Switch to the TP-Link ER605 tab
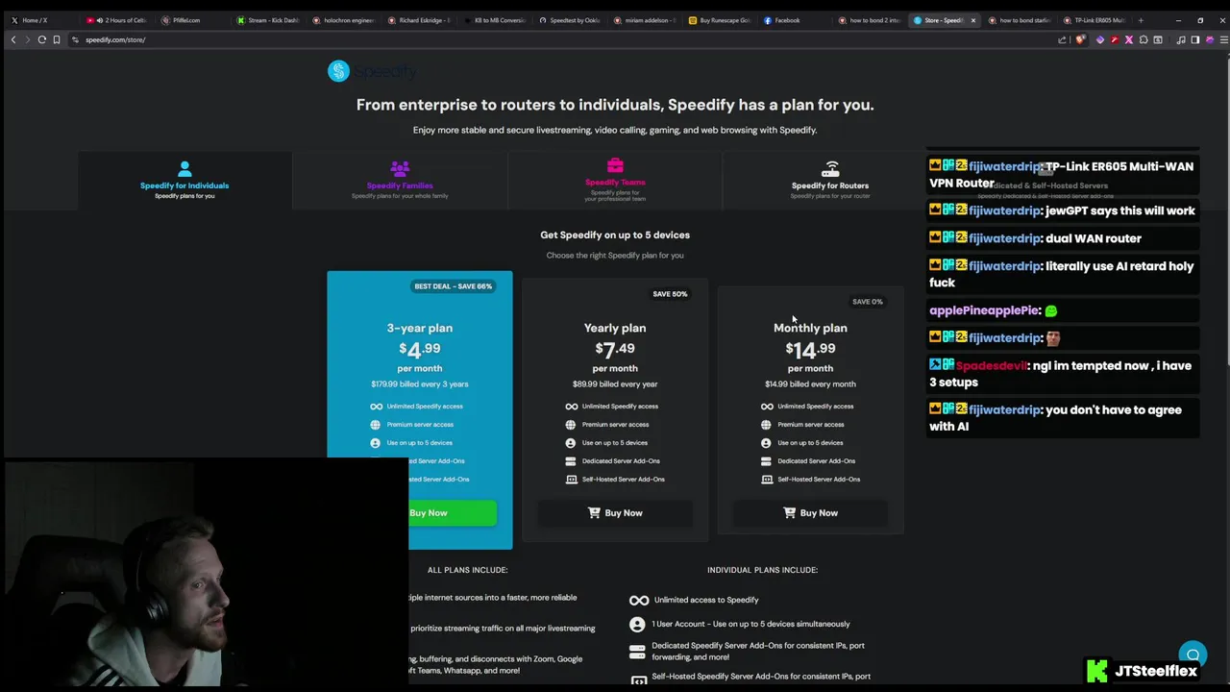 pyautogui.click(x=1095, y=20)
